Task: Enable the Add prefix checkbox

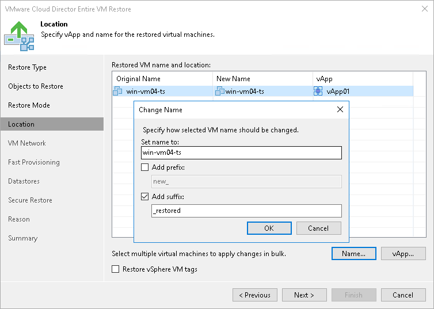Action: coord(144,167)
